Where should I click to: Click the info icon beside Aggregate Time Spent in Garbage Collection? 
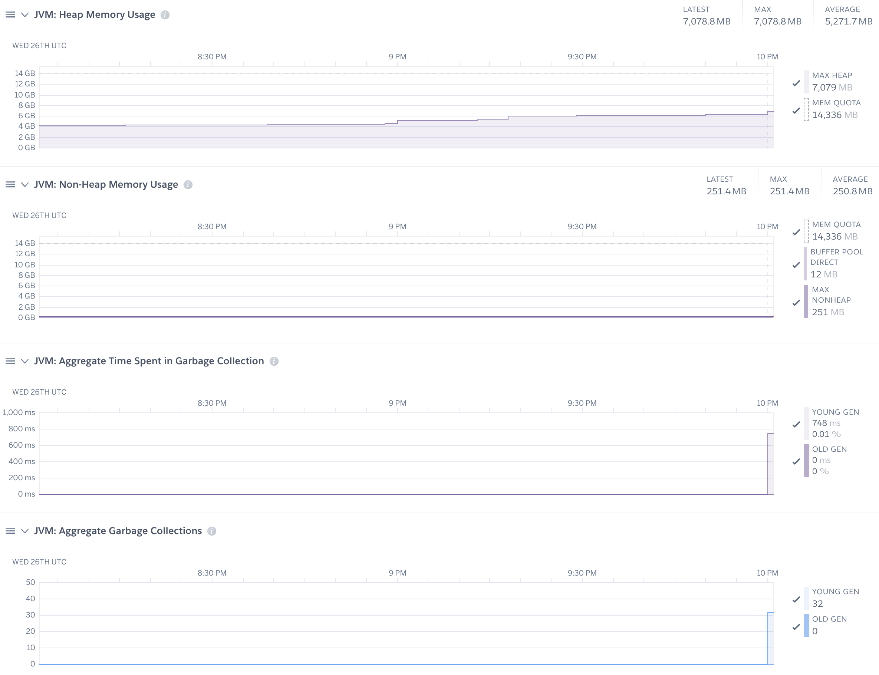[x=274, y=361]
